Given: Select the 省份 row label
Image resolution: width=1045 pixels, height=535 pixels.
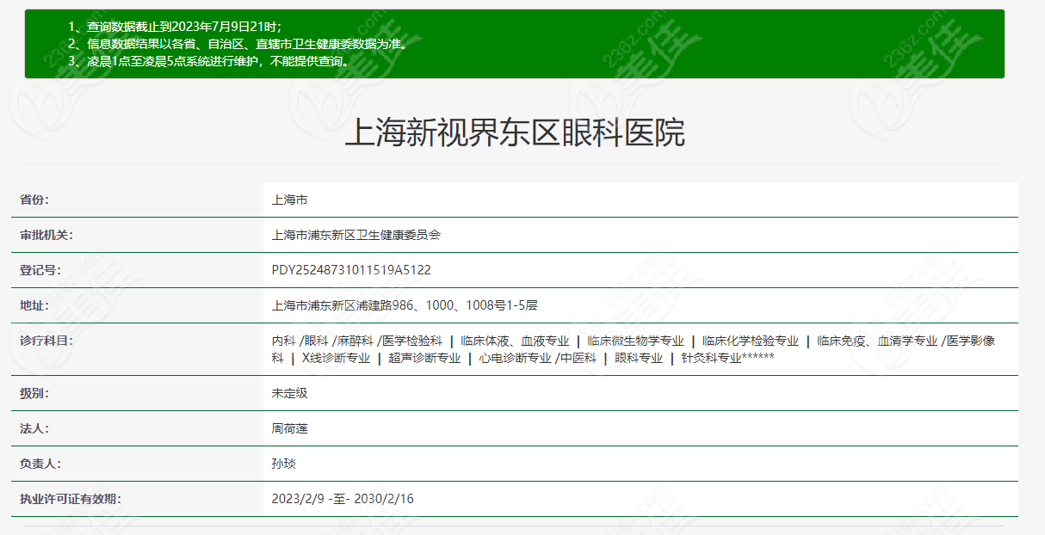Looking at the screenshot, I should [34, 200].
